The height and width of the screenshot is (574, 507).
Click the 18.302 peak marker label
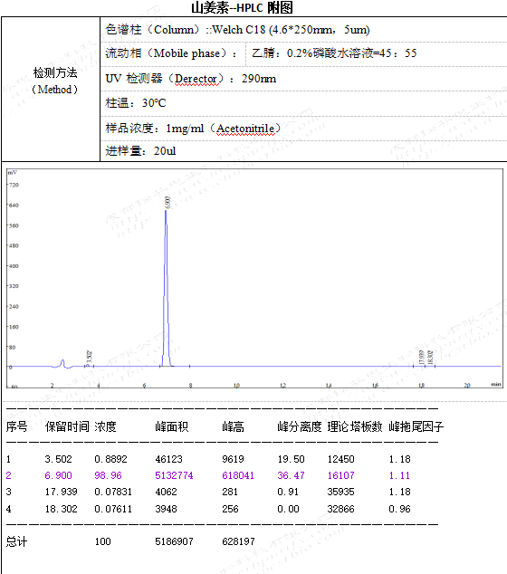tap(430, 357)
